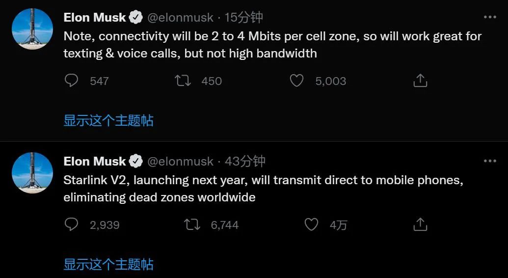
Task: Open Elon Musk avatar on second tweet
Action: pyautogui.click(x=32, y=172)
